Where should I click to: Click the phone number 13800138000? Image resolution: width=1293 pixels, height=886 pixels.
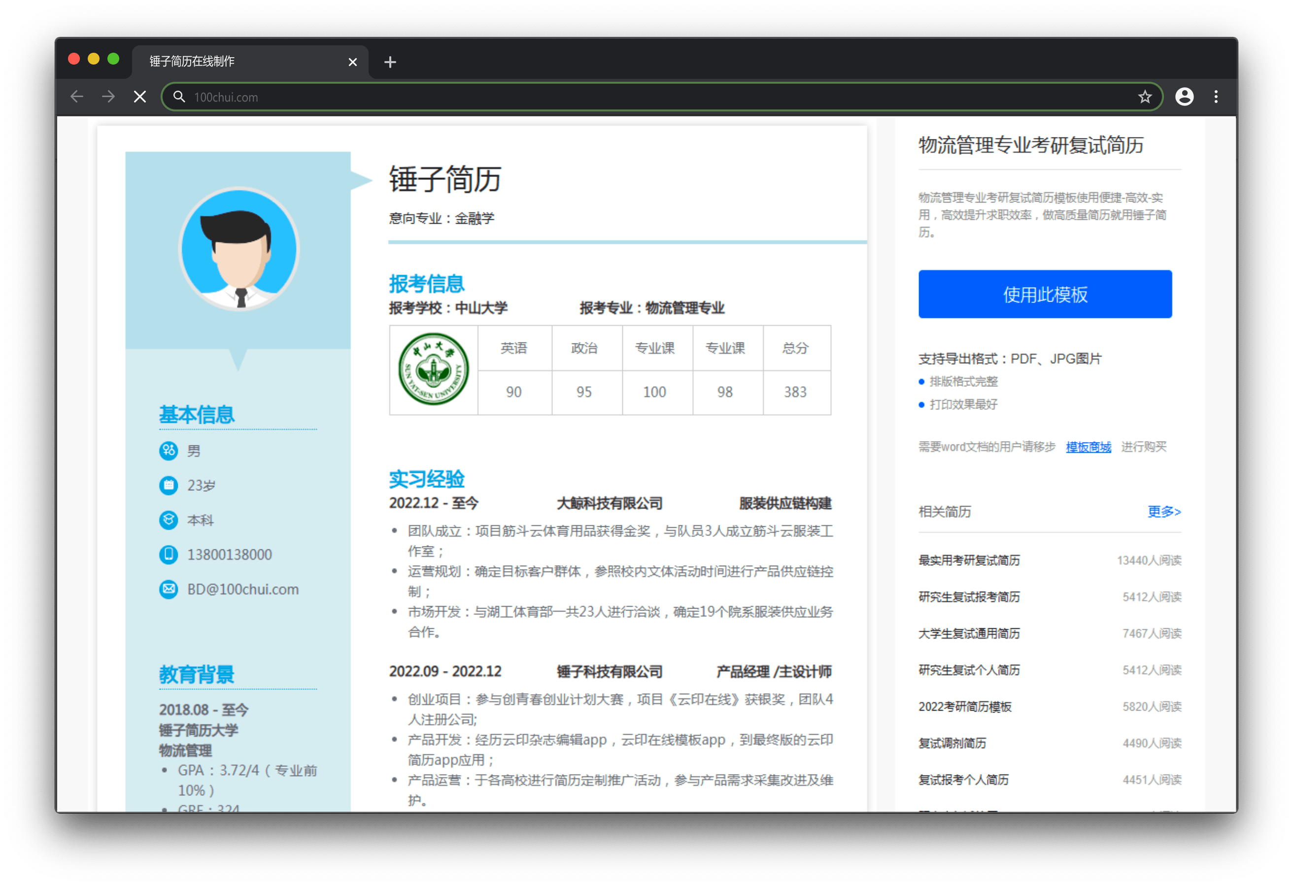[x=230, y=555]
